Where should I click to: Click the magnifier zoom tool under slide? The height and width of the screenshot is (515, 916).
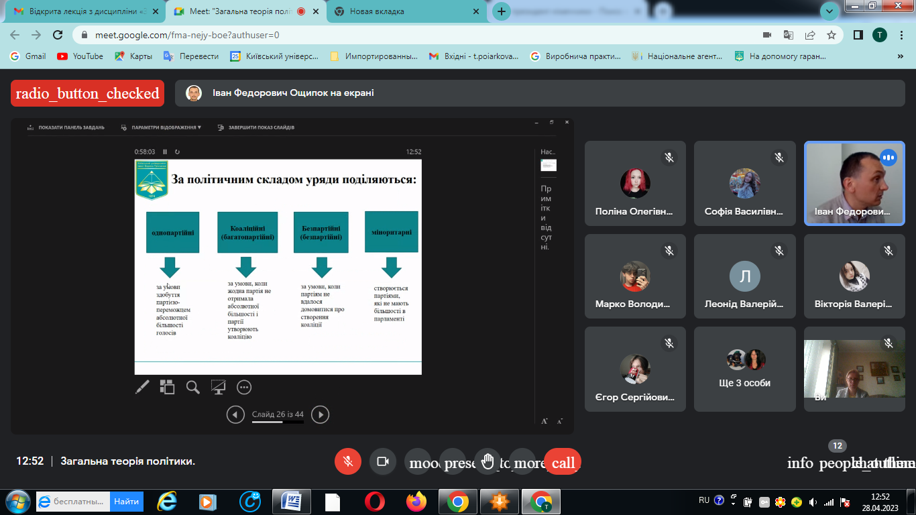193,387
